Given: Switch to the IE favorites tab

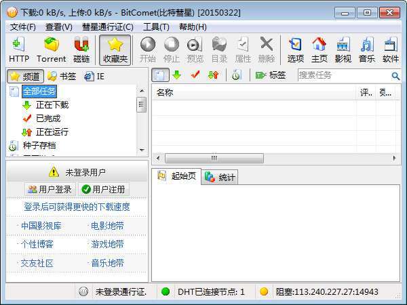Looking at the screenshot, I should [x=94, y=76].
